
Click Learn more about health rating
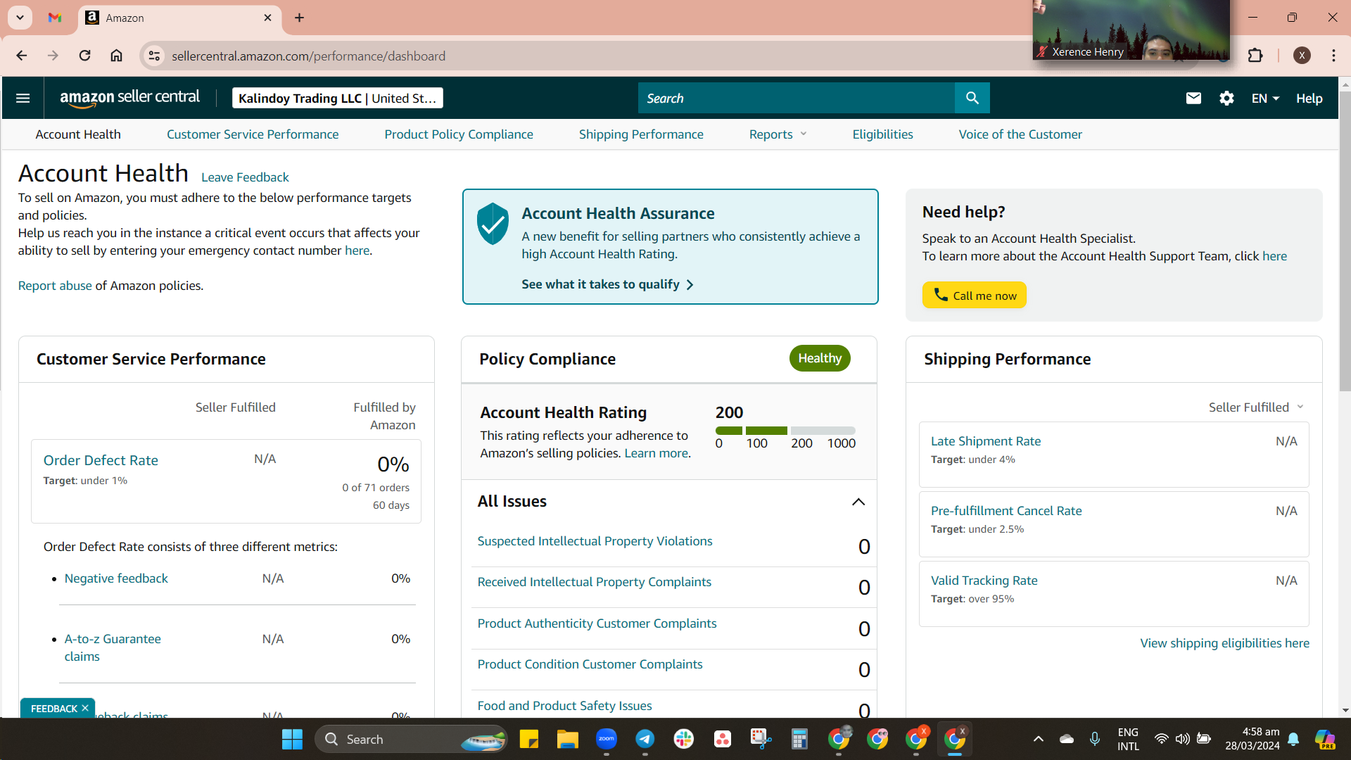(656, 453)
